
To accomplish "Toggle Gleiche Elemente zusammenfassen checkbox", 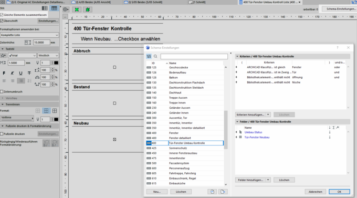I will coord(2,15).
